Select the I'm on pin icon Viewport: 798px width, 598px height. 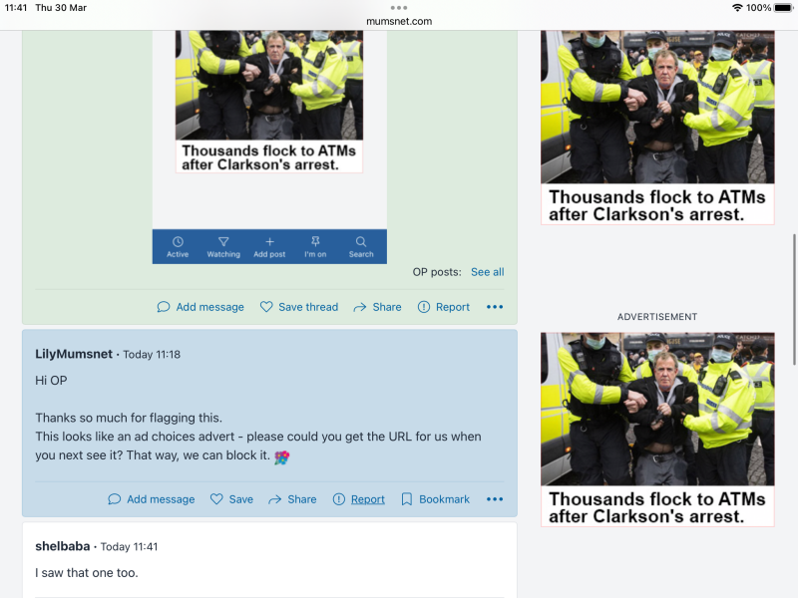(315, 241)
